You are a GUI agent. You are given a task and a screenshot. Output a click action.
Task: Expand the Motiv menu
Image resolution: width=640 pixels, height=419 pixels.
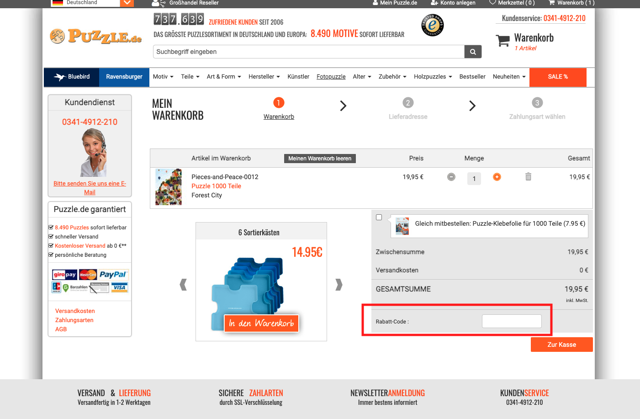pyautogui.click(x=163, y=77)
